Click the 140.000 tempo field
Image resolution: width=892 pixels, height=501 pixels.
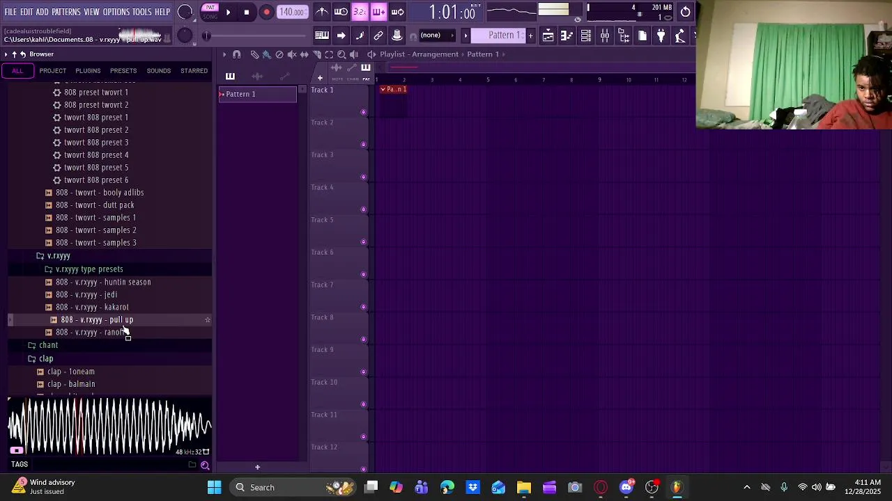pos(292,12)
